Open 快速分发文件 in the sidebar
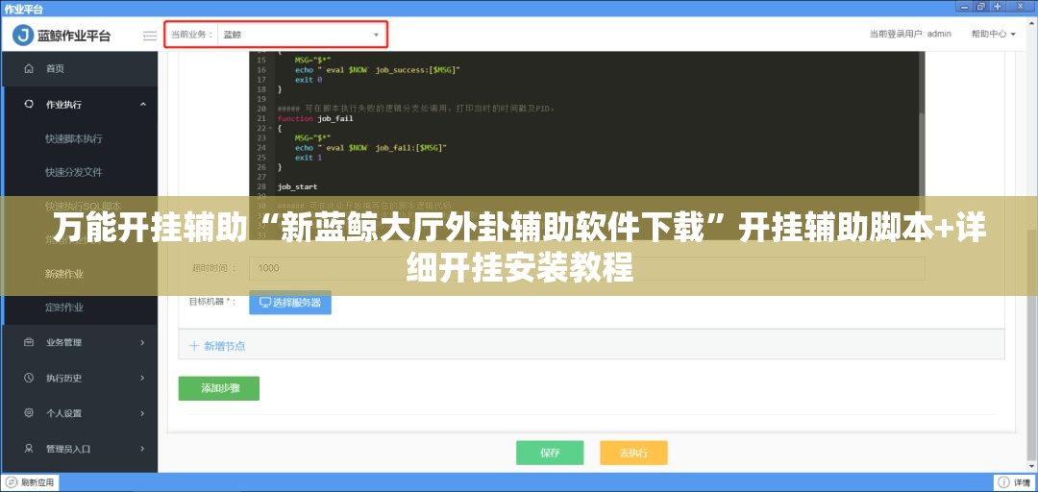This screenshot has height=492, width=1038. coord(74,172)
